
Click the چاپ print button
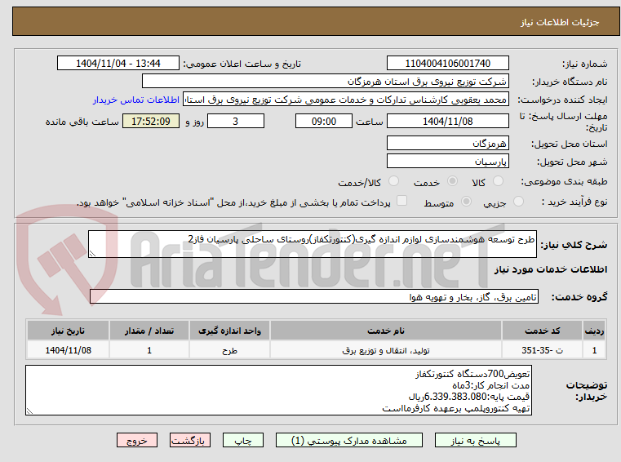point(243,440)
